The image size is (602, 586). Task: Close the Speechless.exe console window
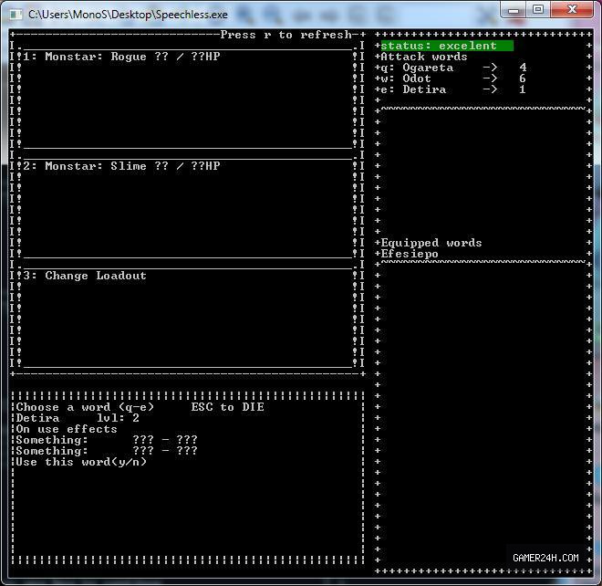pyautogui.click(x=572, y=9)
